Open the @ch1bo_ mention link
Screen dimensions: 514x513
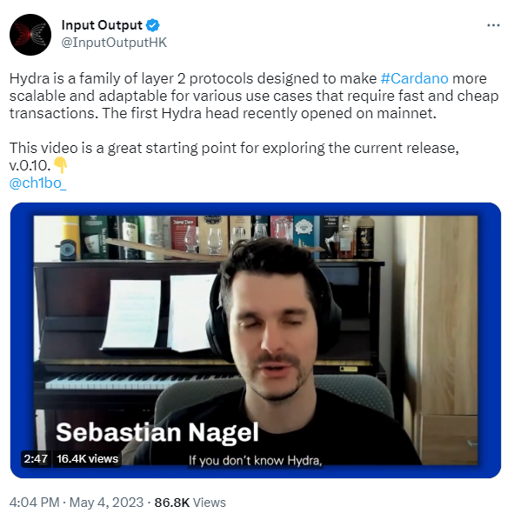point(37,183)
